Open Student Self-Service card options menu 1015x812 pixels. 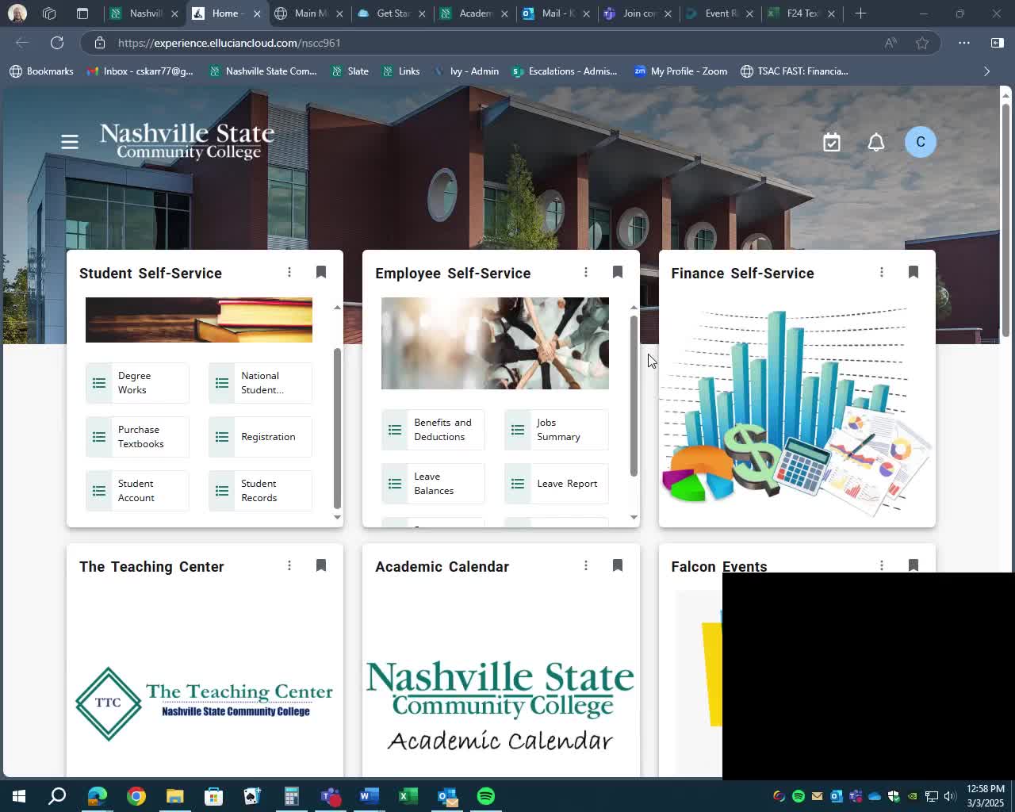[289, 272]
